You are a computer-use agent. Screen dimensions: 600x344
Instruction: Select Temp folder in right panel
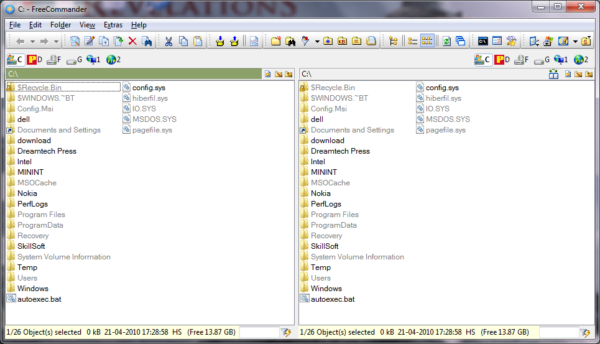[x=316, y=267]
